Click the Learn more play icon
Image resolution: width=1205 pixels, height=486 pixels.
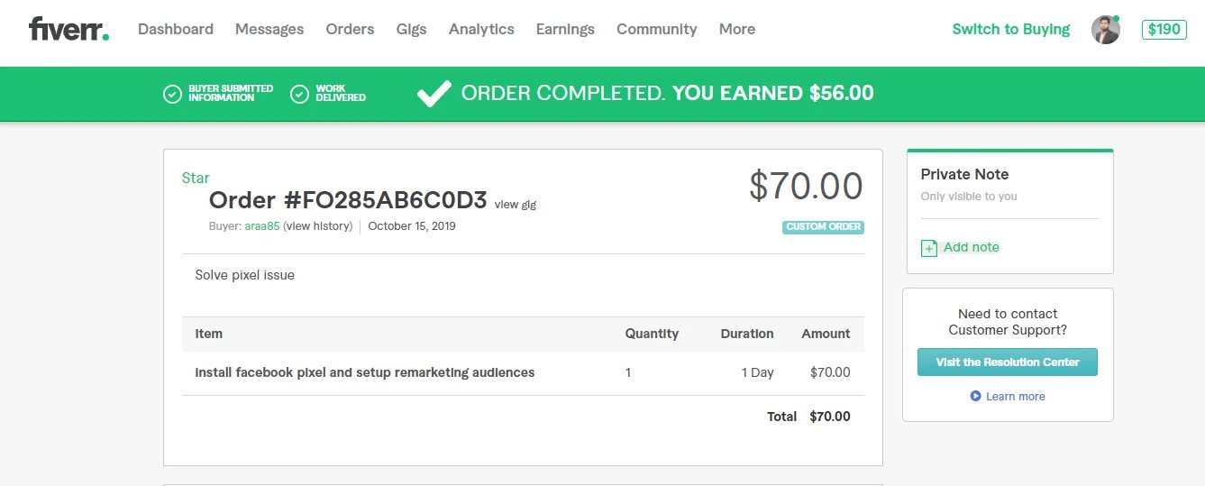pyautogui.click(x=975, y=397)
